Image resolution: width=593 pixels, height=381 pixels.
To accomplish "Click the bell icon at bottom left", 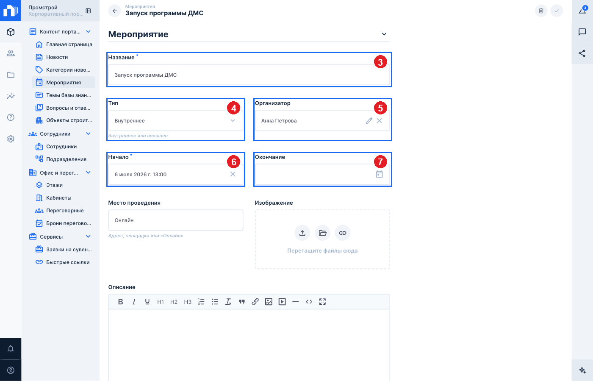I will tap(11, 349).
